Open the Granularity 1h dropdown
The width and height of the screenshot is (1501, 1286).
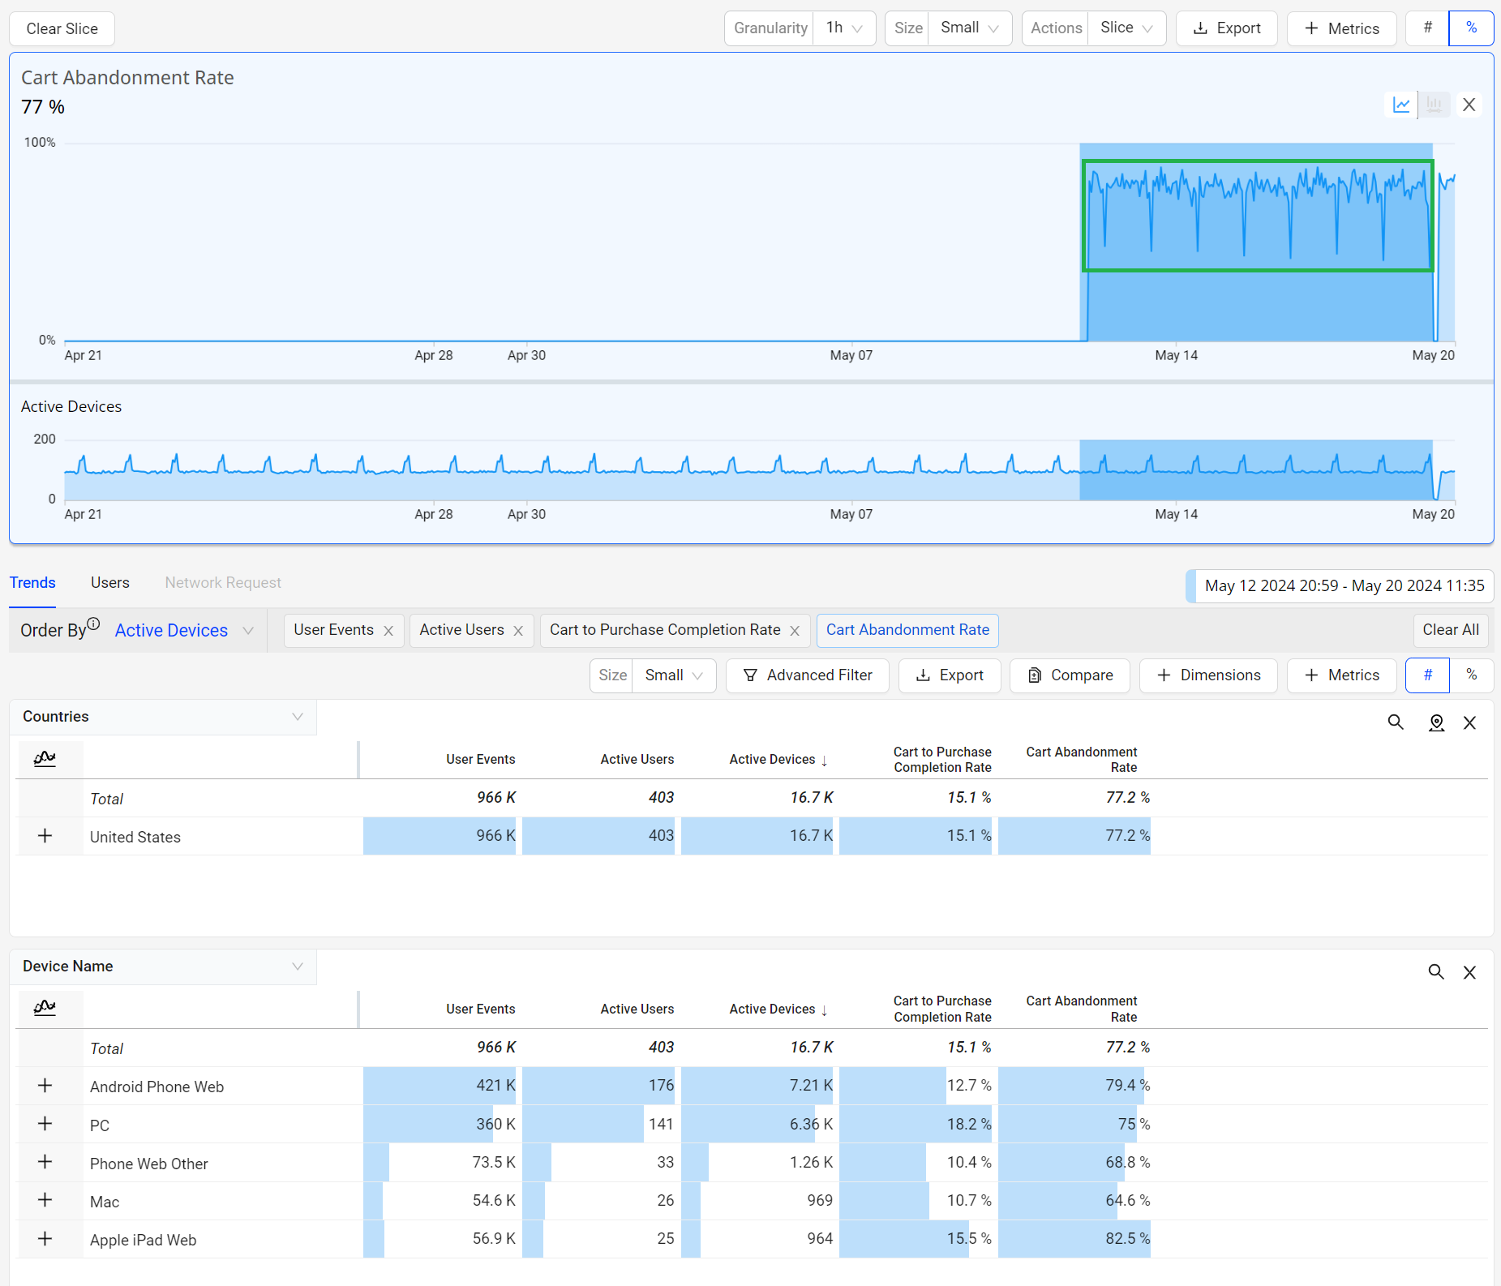click(843, 28)
